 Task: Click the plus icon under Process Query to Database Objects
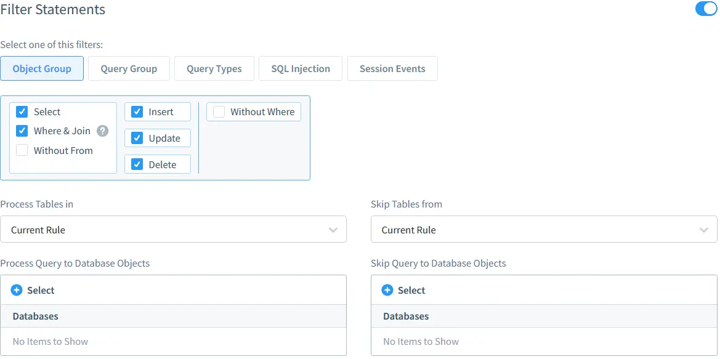17,290
